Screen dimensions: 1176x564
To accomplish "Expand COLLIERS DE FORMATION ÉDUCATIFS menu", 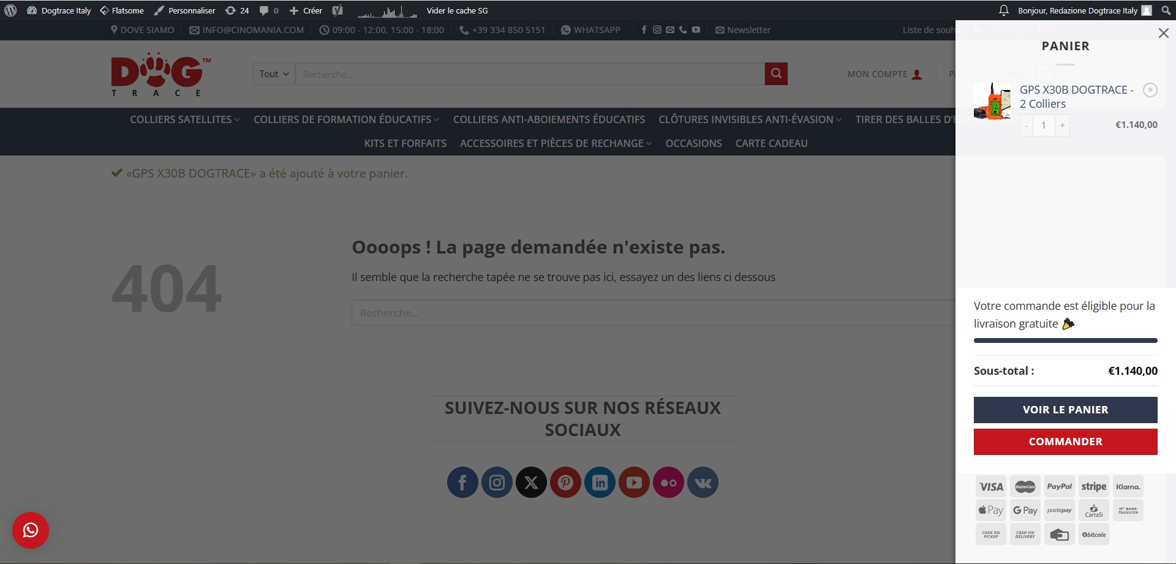I will [347, 119].
